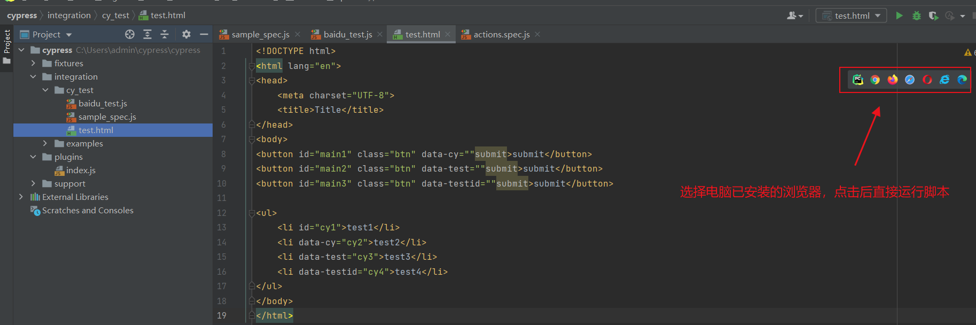The height and width of the screenshot is (325, 976).
Task: Select Scratches and Consoles item
Action: (x=88, y=210)
